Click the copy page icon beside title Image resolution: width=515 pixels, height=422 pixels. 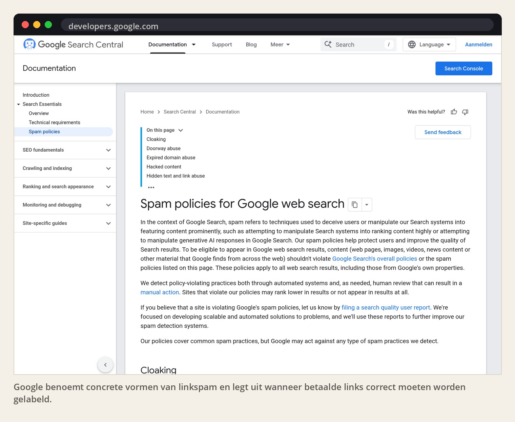[355, 205]
